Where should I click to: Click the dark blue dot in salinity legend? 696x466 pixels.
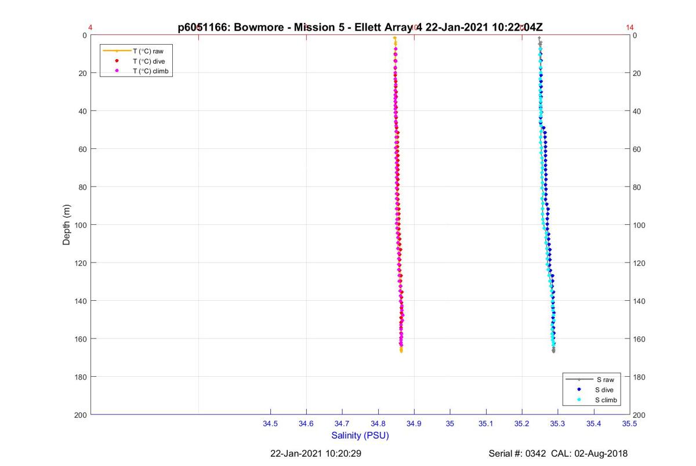pos(579,390)
